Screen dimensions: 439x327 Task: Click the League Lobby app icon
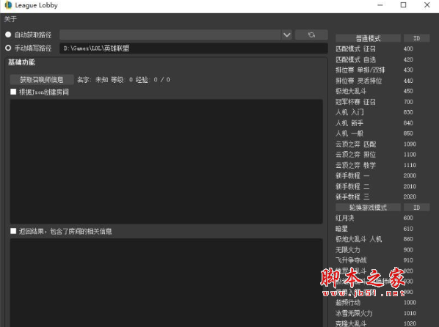coord(8,5)
